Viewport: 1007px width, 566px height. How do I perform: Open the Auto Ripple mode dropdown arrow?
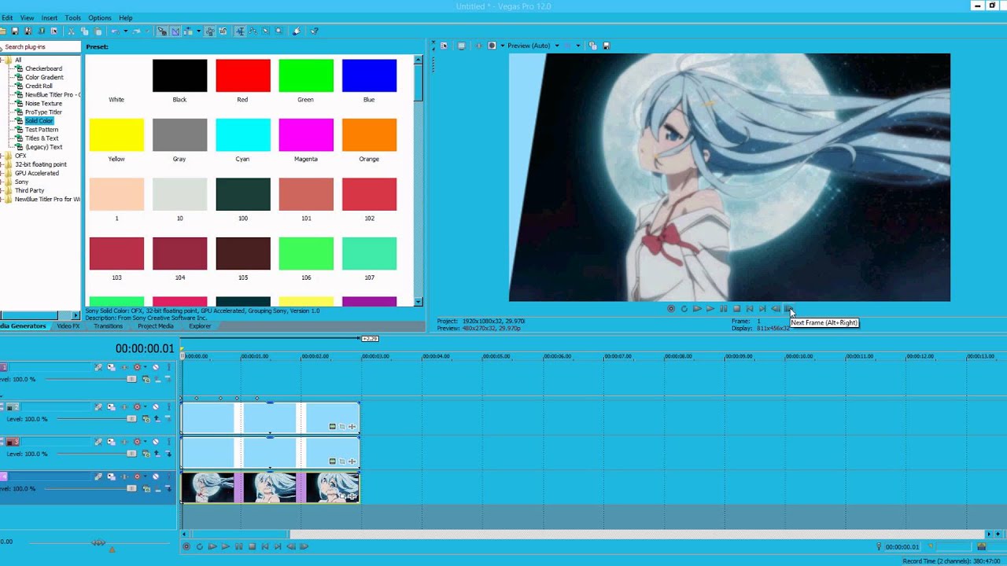(198, 31)
